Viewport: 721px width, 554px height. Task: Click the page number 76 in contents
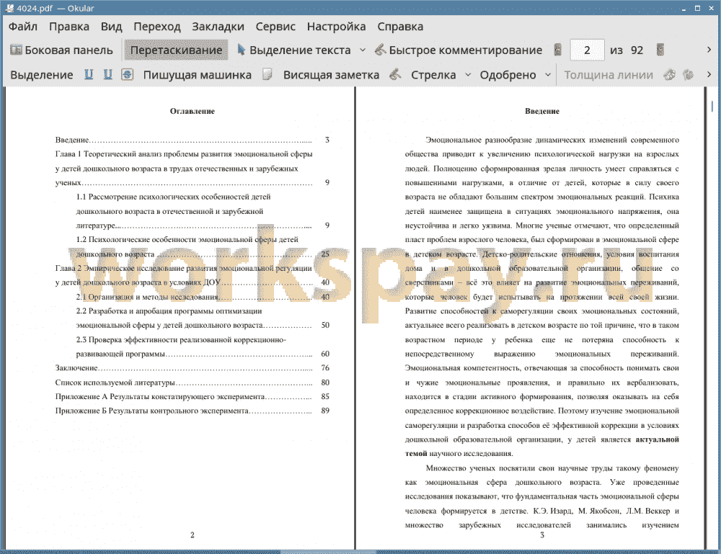(x=325, y=368)
